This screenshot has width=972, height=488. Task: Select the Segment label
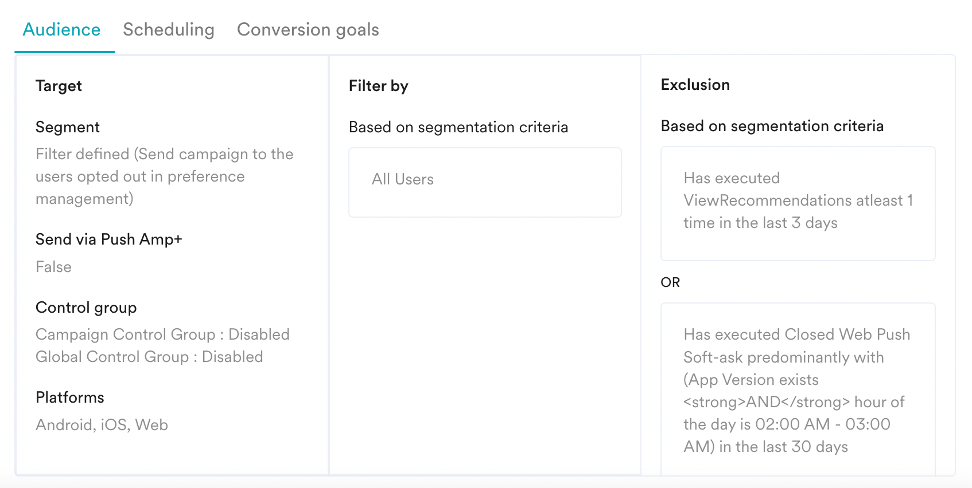(68, 127)
